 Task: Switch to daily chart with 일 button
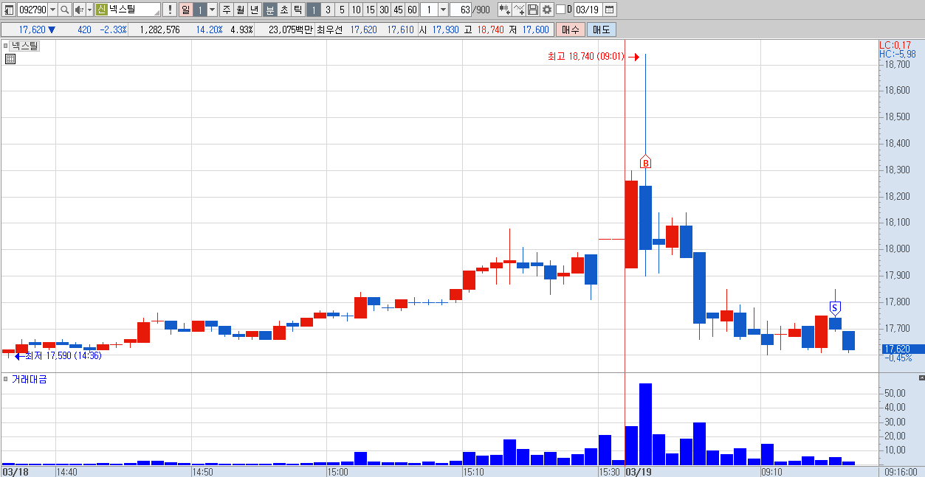tap(185, 10)
